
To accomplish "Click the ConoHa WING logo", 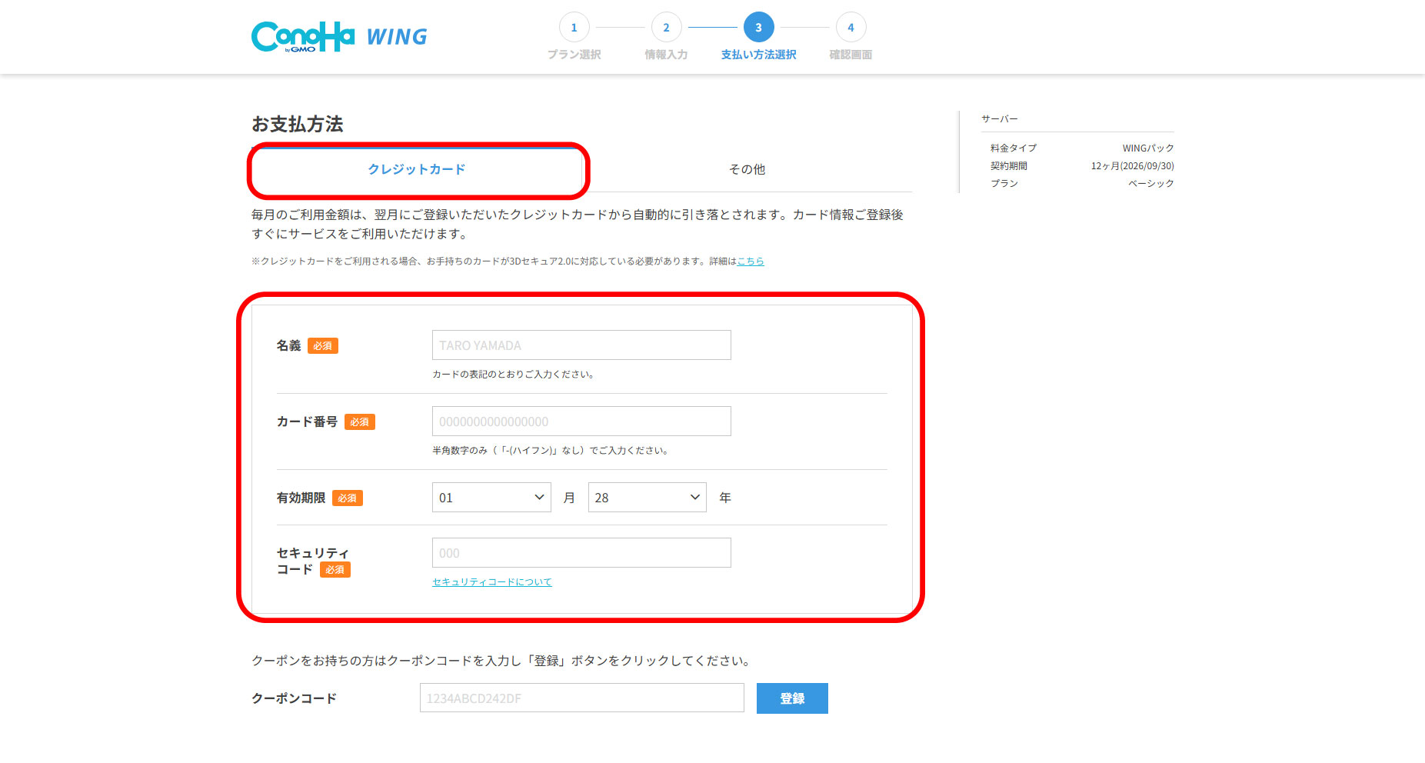I will [339, 36].
